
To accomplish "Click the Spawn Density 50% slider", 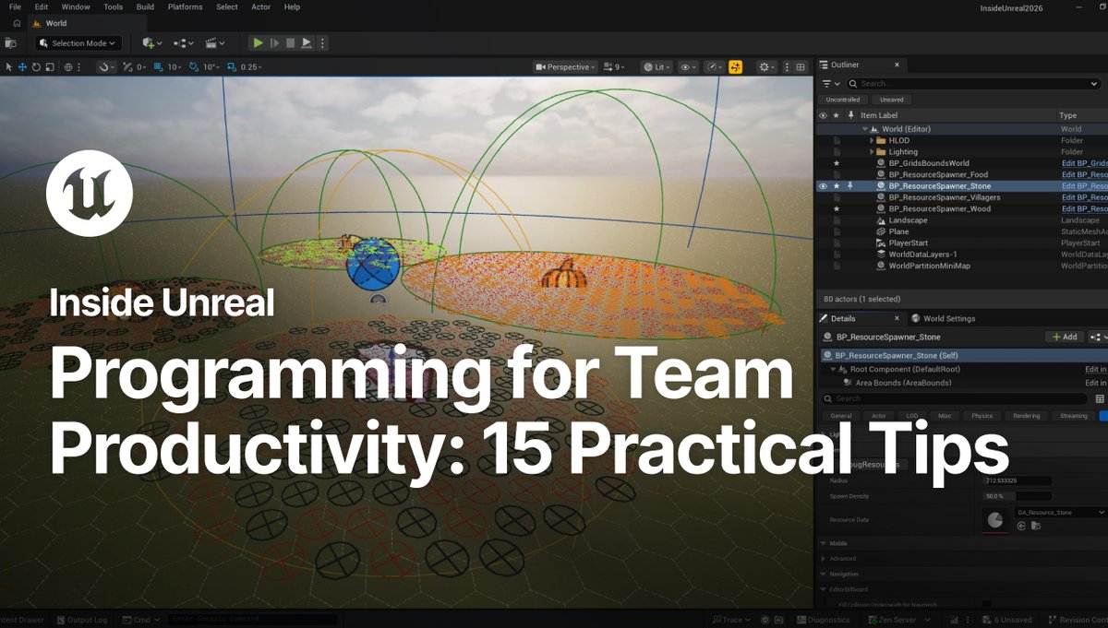I will pos(1018,496).
